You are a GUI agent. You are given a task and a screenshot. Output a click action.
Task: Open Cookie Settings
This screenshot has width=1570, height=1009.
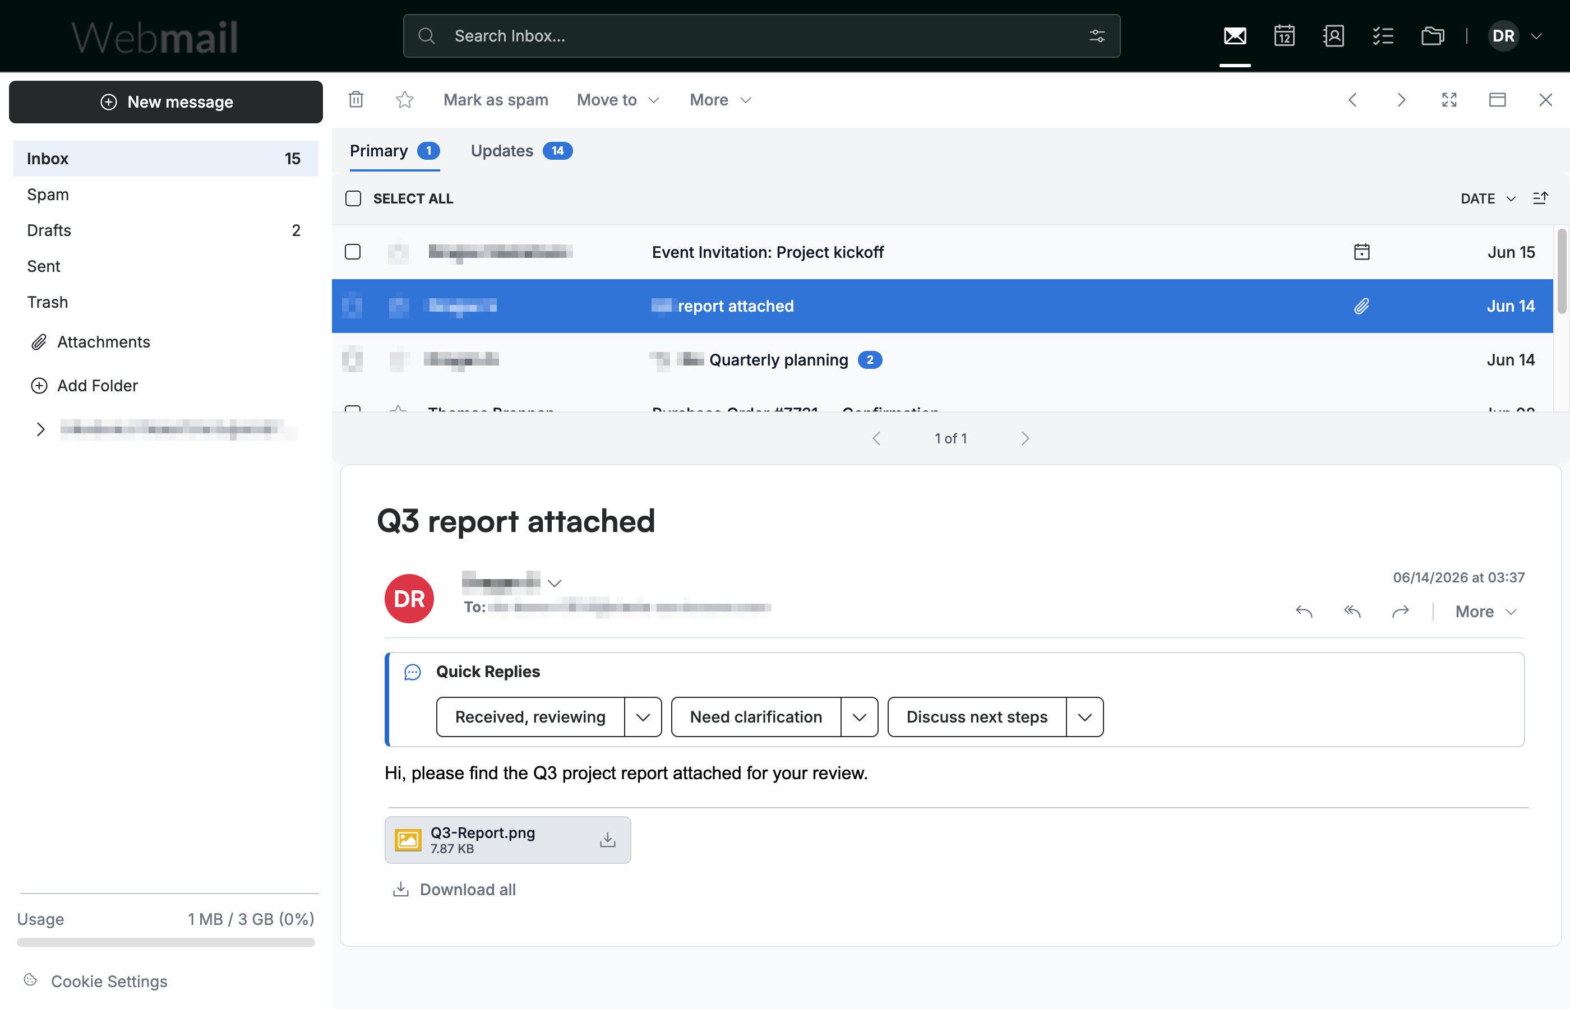pyautogui.click(x=96, y=981)
